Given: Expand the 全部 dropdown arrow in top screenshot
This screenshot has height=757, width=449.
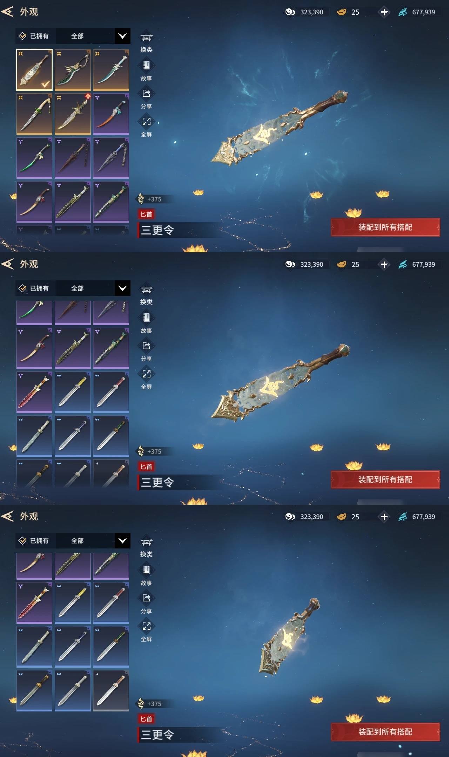Looking at the screenshot, I should coord(122,36).
